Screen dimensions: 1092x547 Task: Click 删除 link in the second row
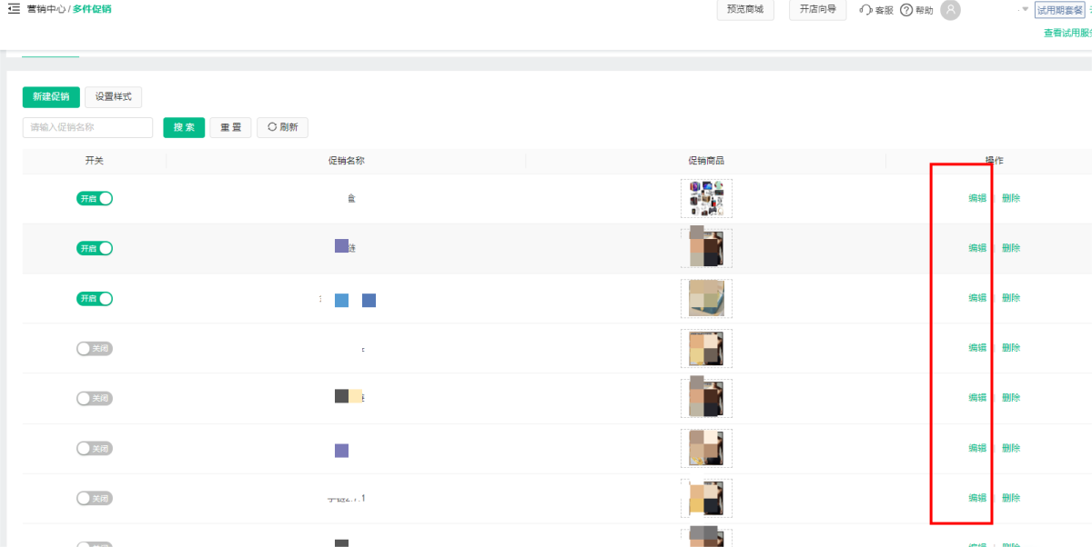[x=1011, y=248]
